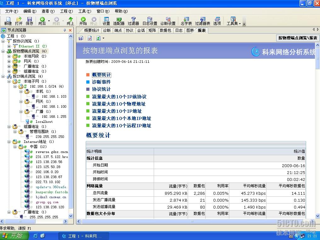Viewport: 320px width, 240px height.
Task: Open the 名字表 (Name table) toolbar icon
Action: click(186, 21)
